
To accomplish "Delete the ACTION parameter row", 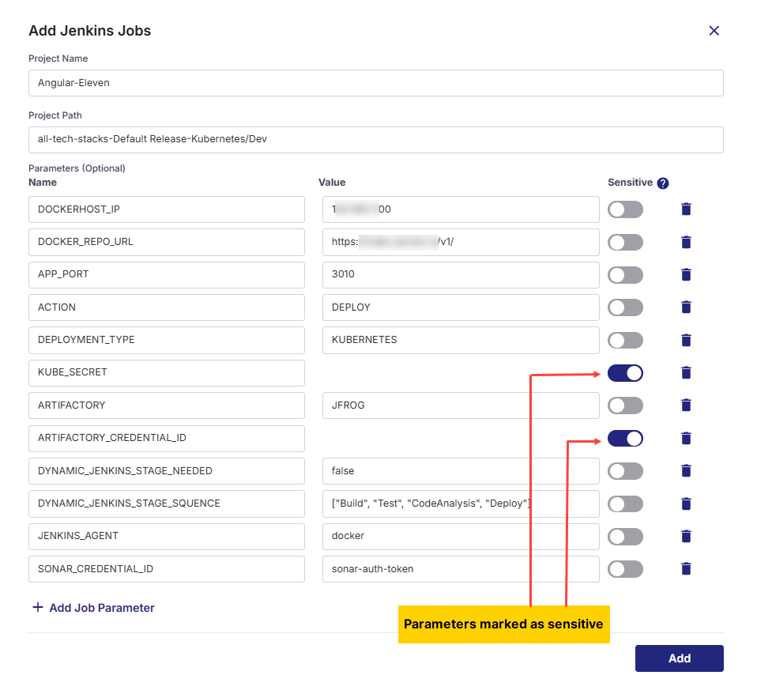I will point(686,307).
